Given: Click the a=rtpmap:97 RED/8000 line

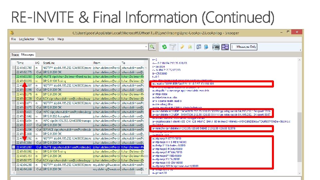Looking at the screenshot, I should tap(167, 156).
